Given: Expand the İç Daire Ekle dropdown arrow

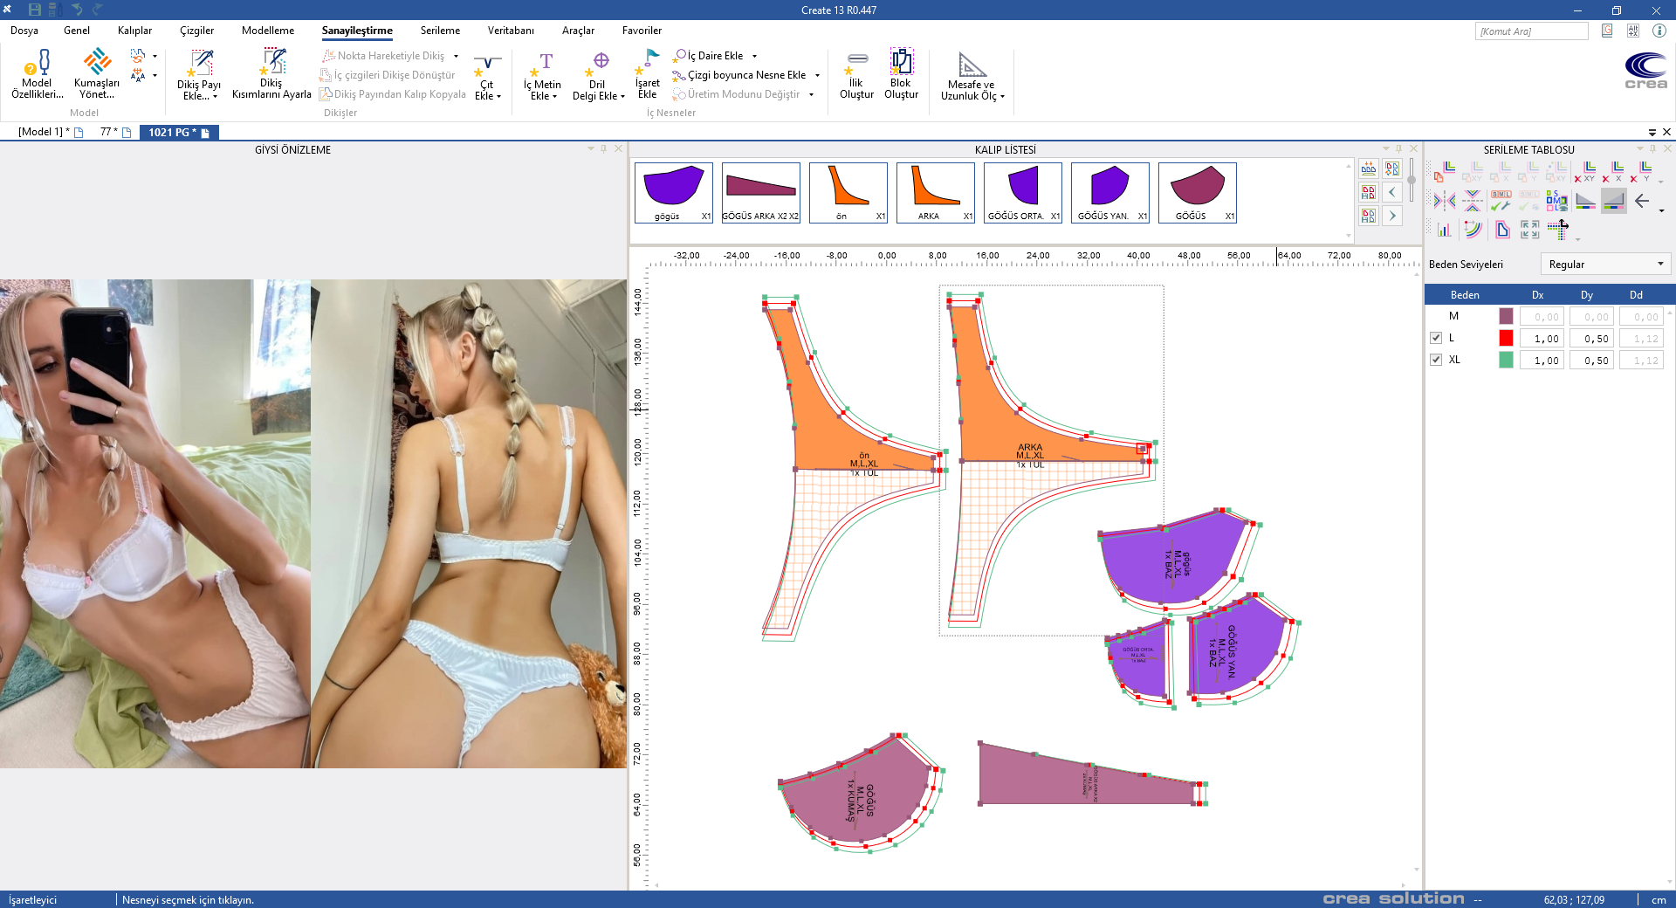Looking at the screenshot, I should (755, 56).
